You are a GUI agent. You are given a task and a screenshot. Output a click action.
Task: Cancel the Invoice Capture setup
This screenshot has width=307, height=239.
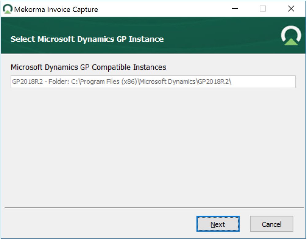[x=271, y=224]
